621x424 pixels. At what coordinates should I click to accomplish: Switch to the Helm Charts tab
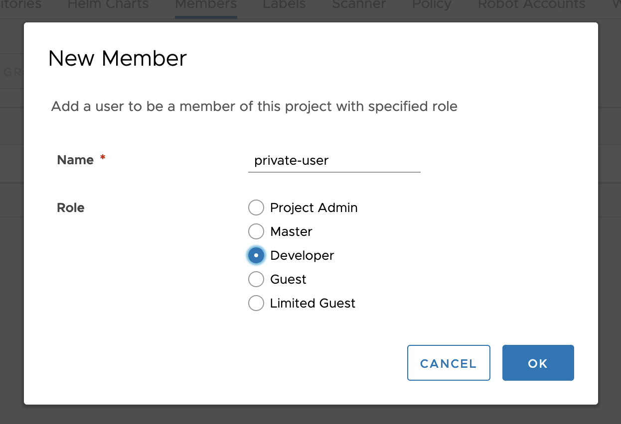[108, 5]
